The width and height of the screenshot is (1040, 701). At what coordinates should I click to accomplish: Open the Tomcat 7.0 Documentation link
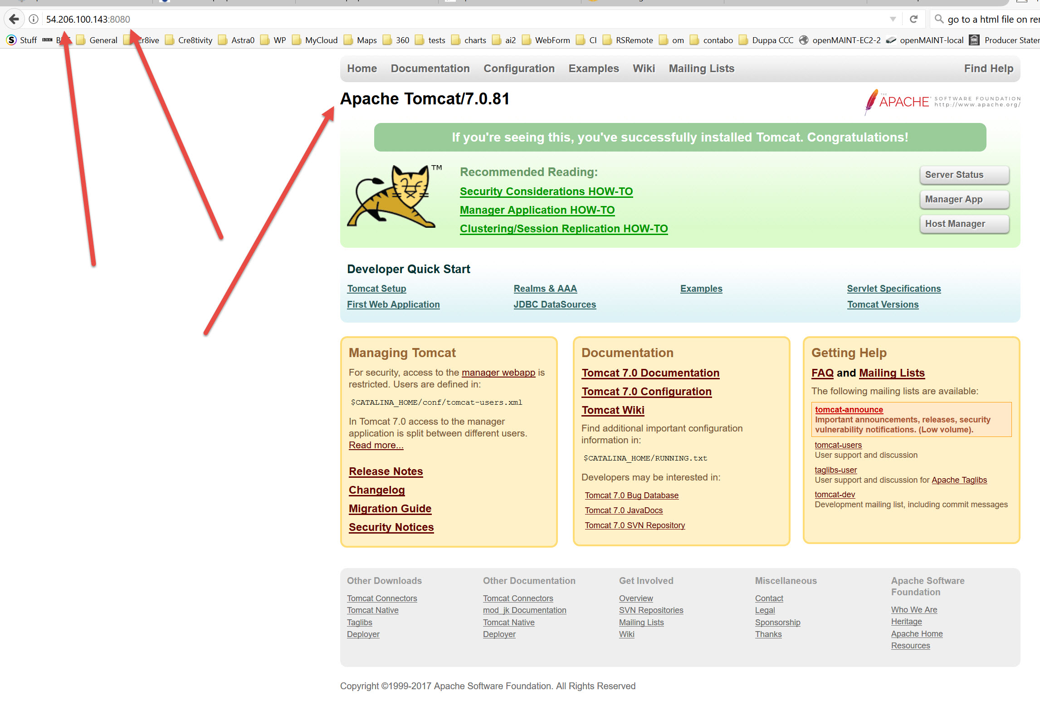tap(650, 373)
